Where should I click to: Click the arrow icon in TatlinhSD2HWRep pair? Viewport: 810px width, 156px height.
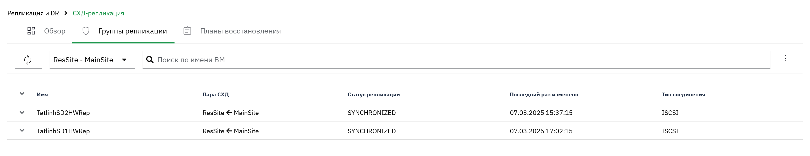pos(229,113)
